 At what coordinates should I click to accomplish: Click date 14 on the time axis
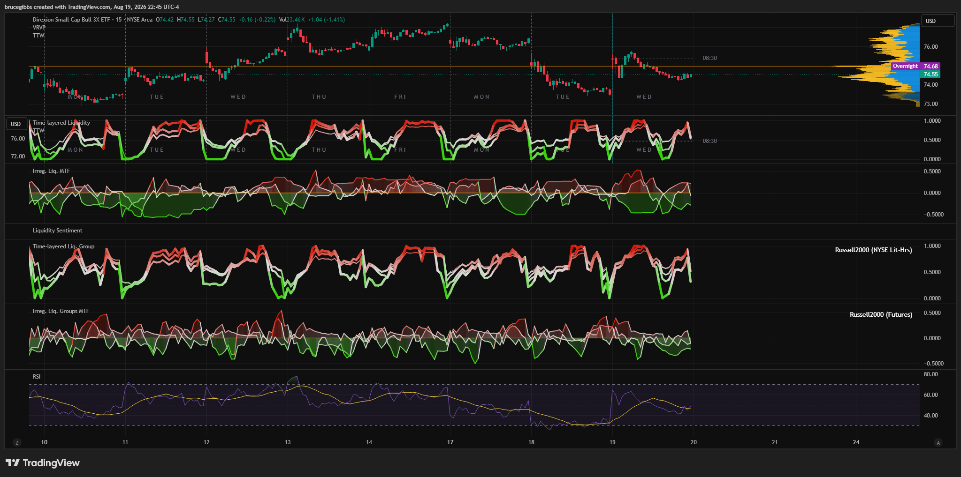369,442
